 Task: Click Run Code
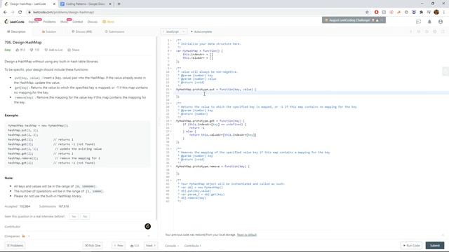coord(412,246)
